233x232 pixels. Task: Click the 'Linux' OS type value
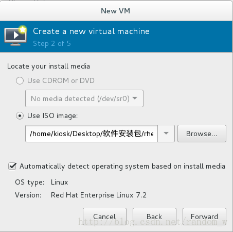coord(59,182)
